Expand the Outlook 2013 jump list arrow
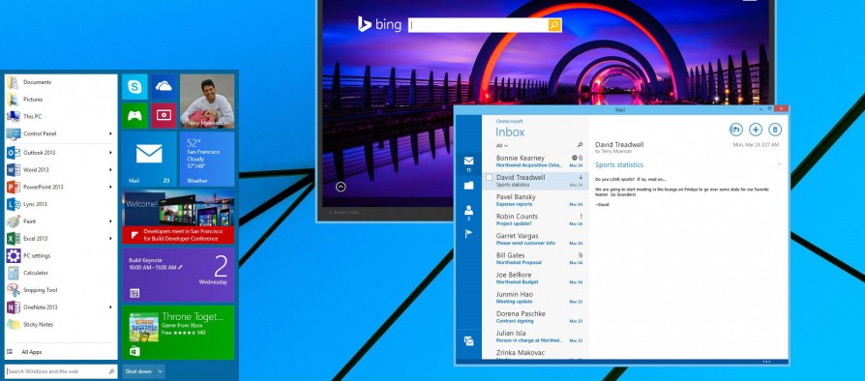Image resolution: width=865 pixels, height=381 pixels. coord(110,153)
